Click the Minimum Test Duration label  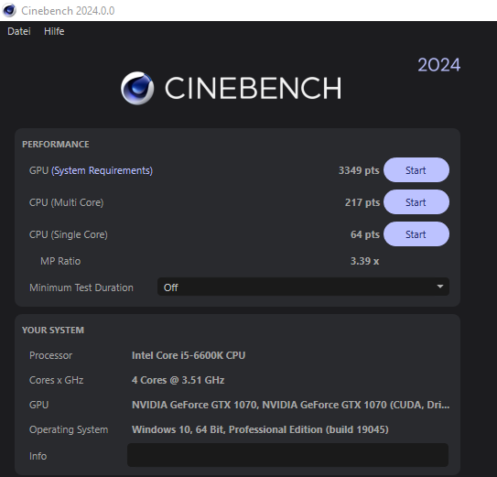tap(81, 287)
